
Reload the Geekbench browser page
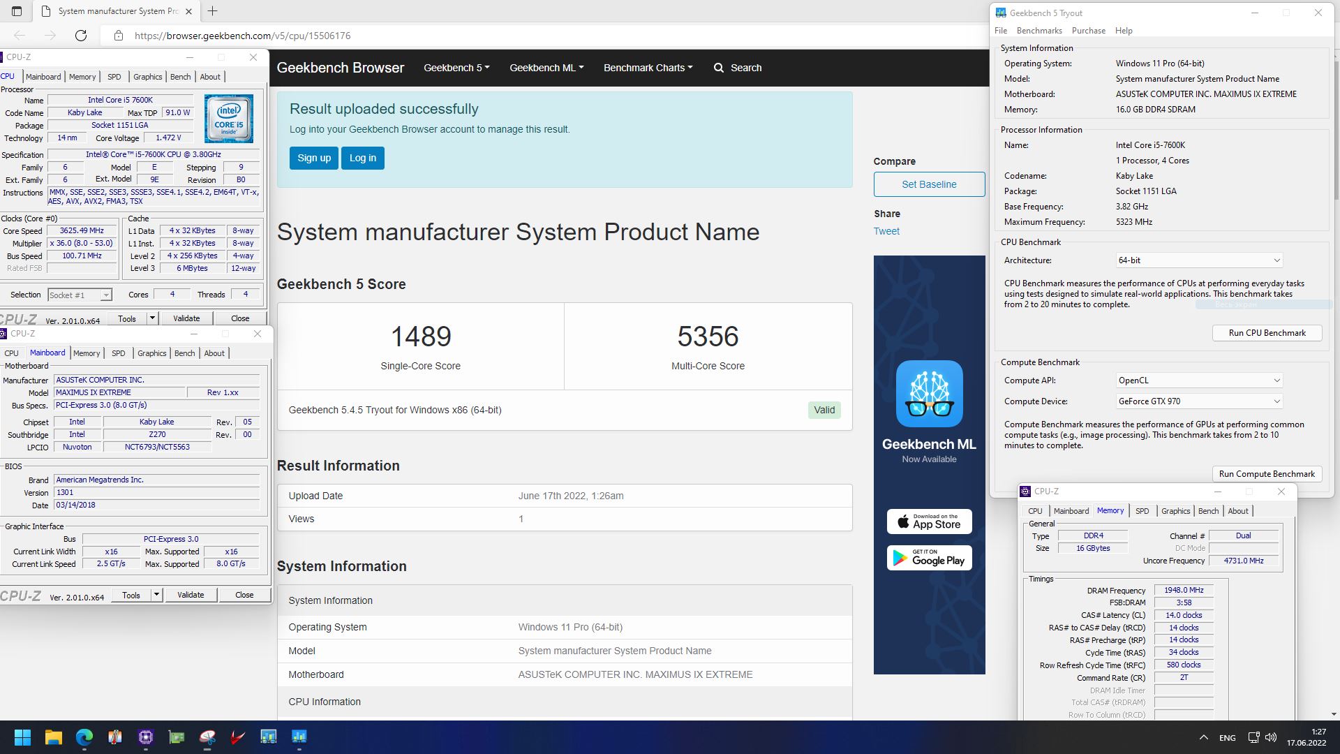[81, 36]
